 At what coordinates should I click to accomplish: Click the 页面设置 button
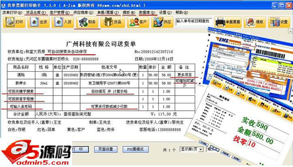click(x=106, y=149)
